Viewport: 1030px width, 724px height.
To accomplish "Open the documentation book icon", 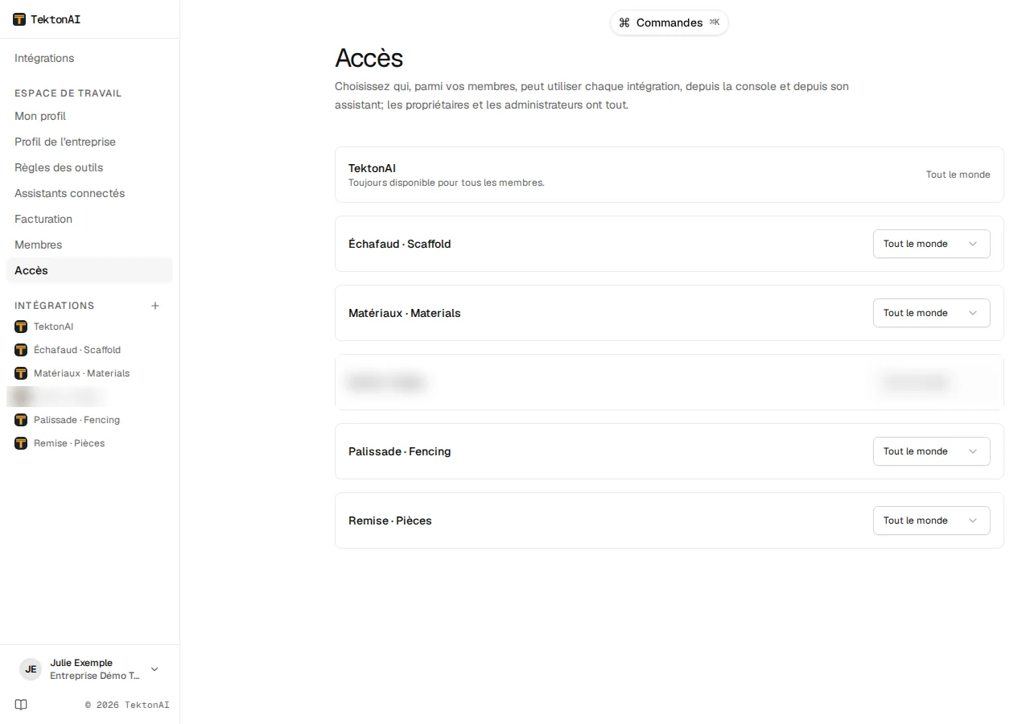I will pyautogui.click(x=21, y=705).
